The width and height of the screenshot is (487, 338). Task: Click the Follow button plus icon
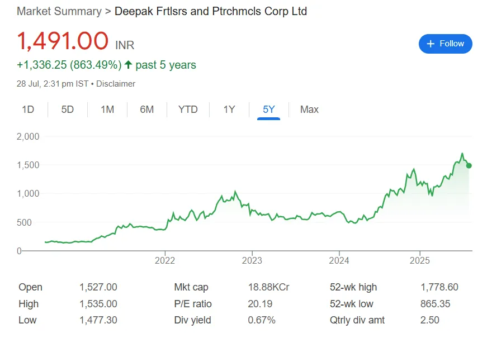[431, 44]
